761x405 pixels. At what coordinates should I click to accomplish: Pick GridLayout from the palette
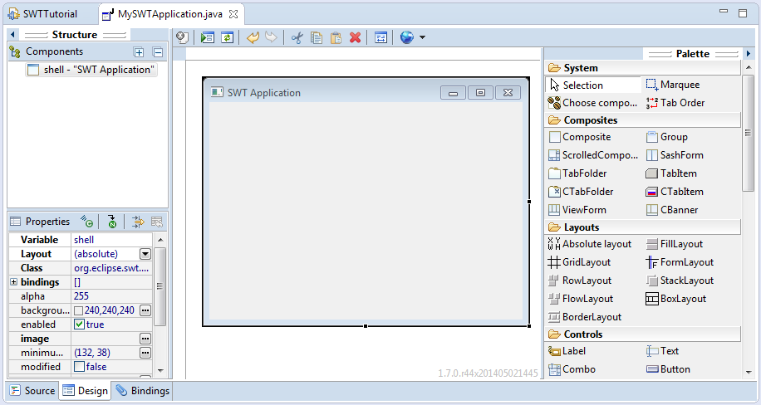pos(580,262)
